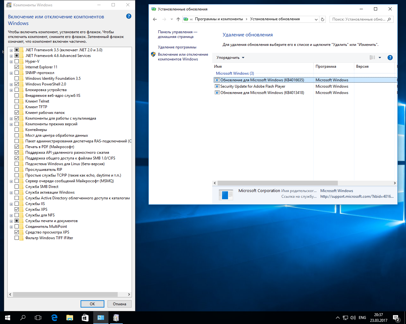The width and height of the screenshot is (406, 324).
Task: Launch Microsoft Edge from the taskbar
Action: pos(54,318)
